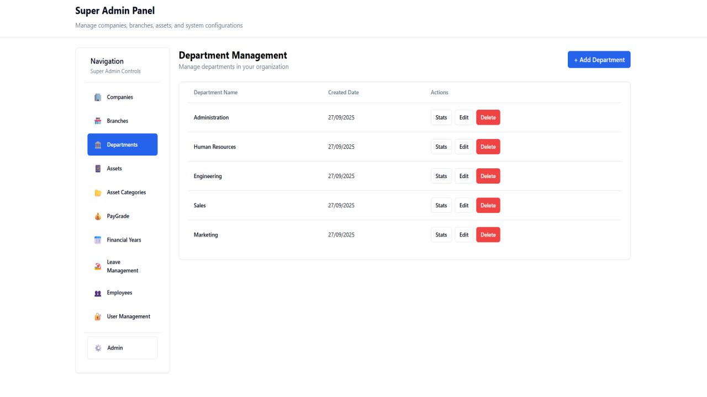Image resolution: width=707 pixels, height=397 pixels.
Task: Click the Sales row created date
Action: tap(341, 205)
